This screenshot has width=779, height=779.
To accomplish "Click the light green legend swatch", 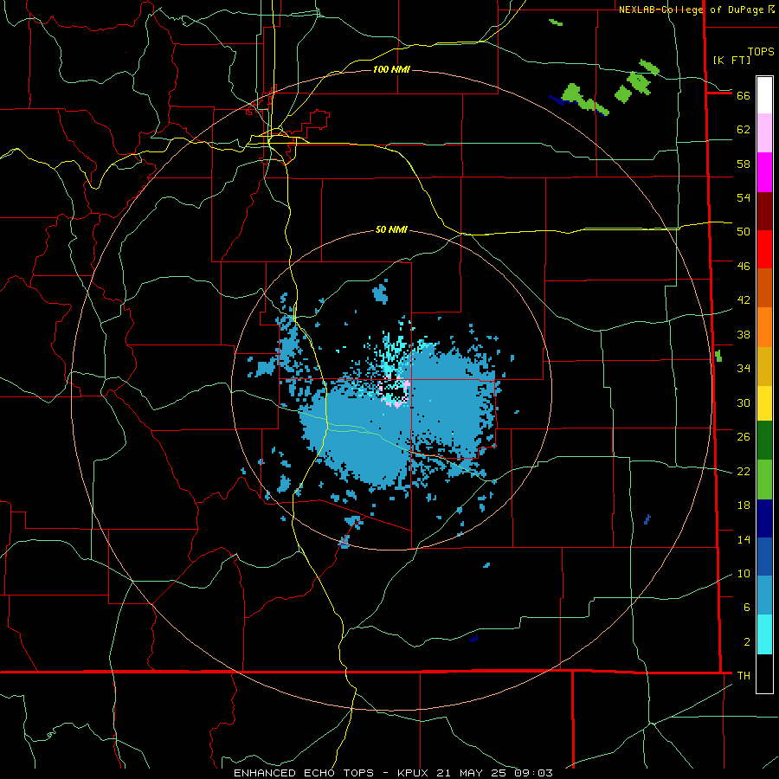I will click(x=764, y=480).
